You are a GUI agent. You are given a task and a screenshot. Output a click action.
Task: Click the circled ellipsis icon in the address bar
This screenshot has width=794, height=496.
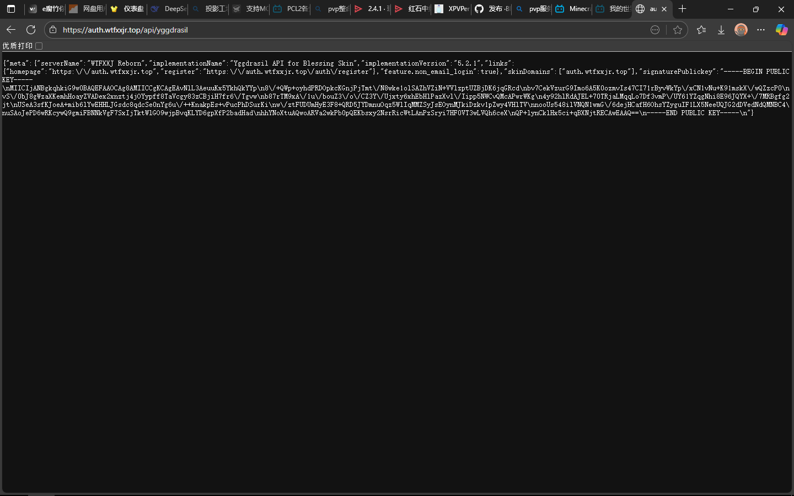pyautogui.click(x=655, y=30)
